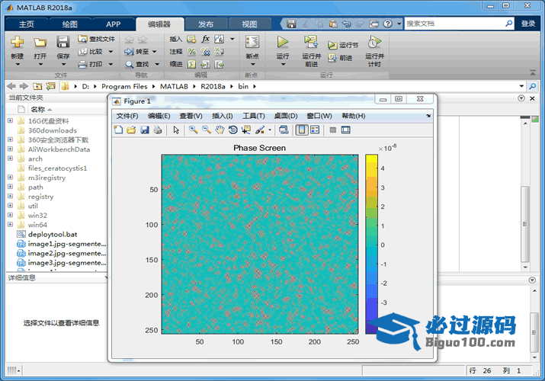Click the 查找文件 button

click(97, 39)
